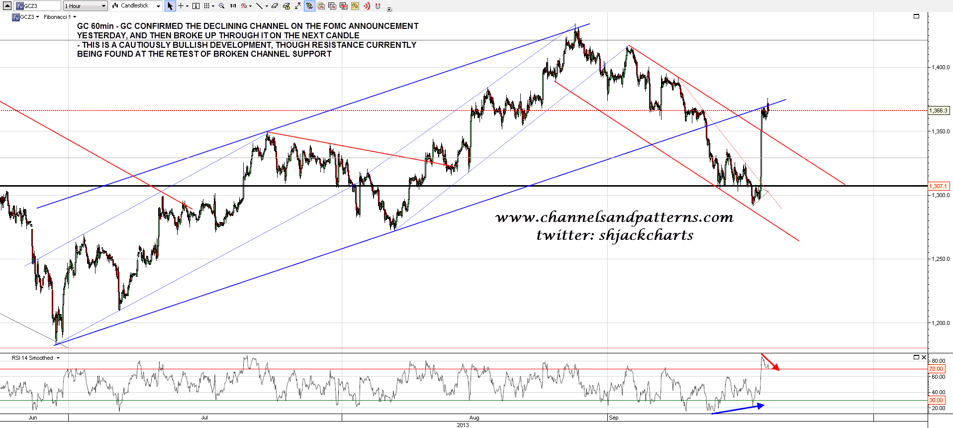Click the 1,307.1 price level marker

[938, 186]
